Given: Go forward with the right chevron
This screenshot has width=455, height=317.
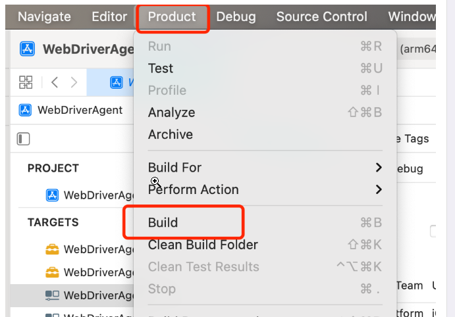Looking at the screenshot, I should (74, 82).
